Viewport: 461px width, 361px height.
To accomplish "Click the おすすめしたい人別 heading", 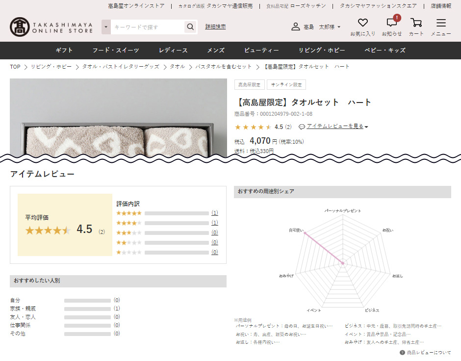I will tap(37, 281).
